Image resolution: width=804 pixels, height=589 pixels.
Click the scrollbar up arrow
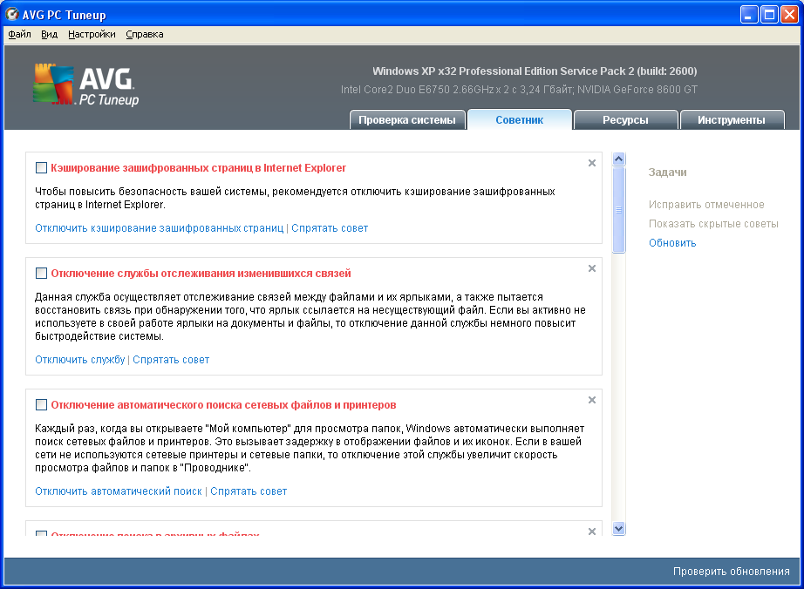[x=619, y=159]
